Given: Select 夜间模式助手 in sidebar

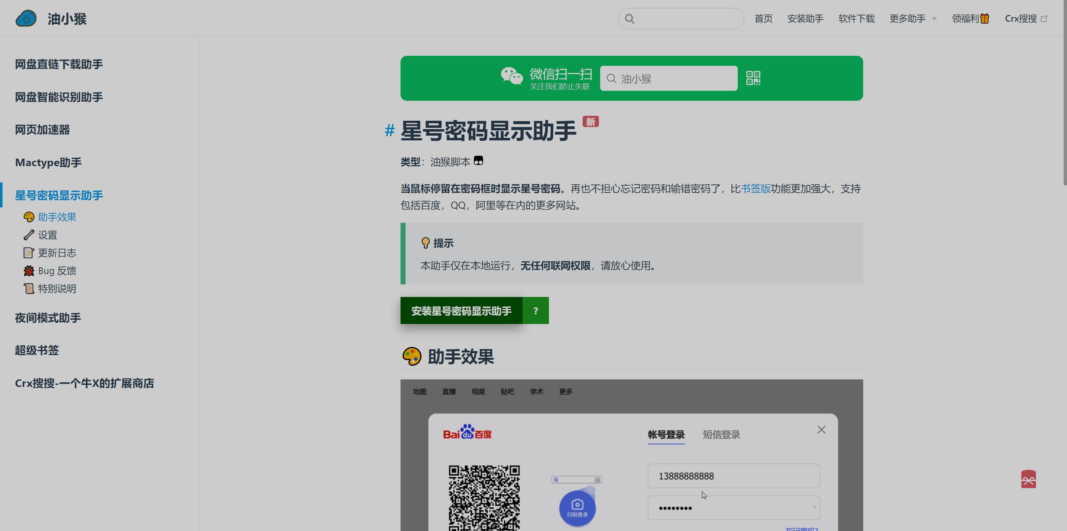Looking at the screenshot, I should 48,318.
